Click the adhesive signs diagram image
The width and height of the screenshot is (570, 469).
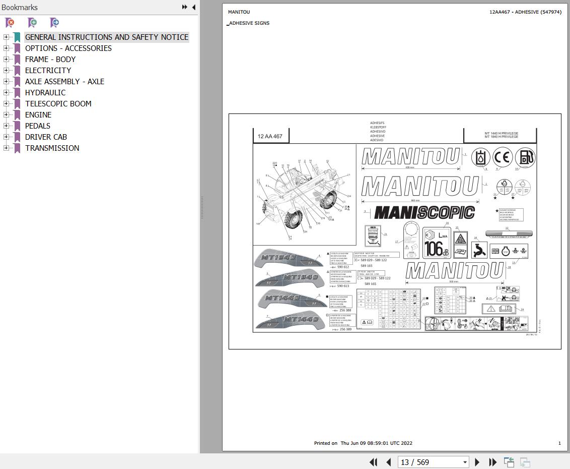point(395,231)
